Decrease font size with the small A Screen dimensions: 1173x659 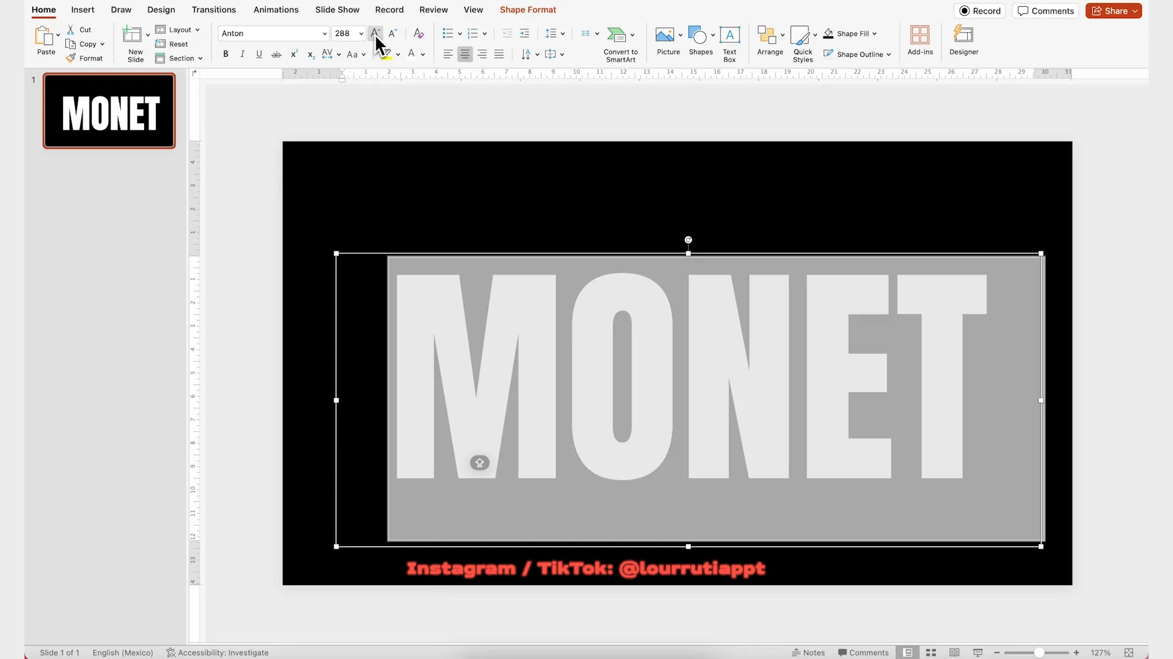393,33
